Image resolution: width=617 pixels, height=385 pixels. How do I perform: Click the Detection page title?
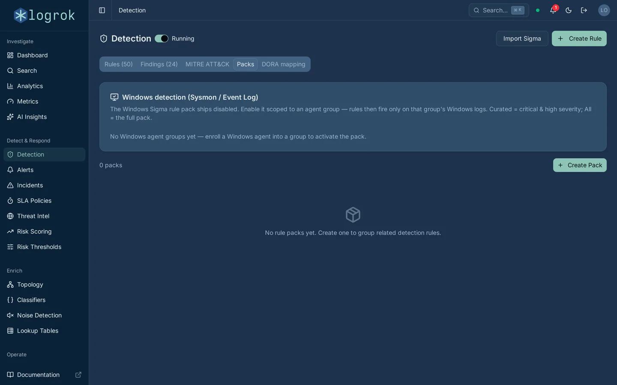click(x=131, y=38)
